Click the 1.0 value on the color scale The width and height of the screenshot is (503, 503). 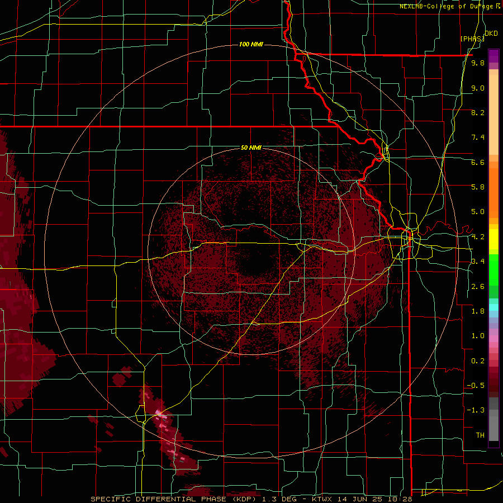click(478, 336)
